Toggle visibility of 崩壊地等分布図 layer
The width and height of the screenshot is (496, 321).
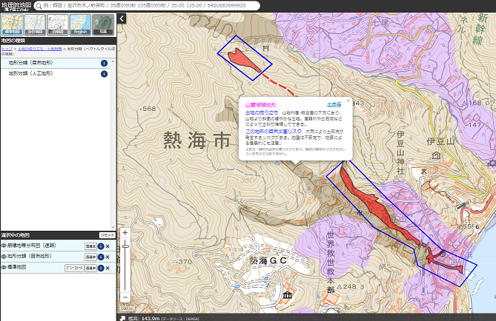click(x=4, y=246)
